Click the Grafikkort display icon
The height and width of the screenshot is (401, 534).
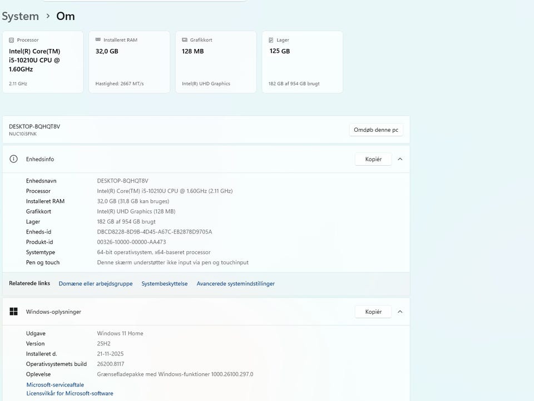coord(185,40)
